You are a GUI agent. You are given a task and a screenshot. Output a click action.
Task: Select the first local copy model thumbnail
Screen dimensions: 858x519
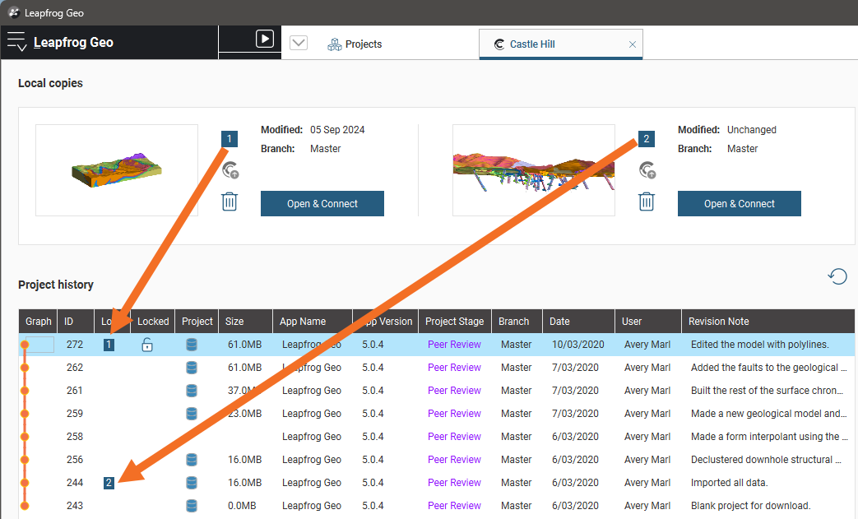(x=117, y=170)
